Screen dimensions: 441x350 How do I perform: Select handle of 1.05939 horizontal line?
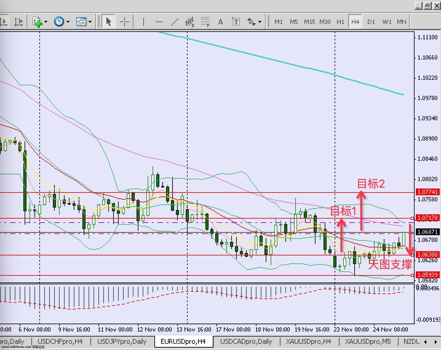click(412, 275)
